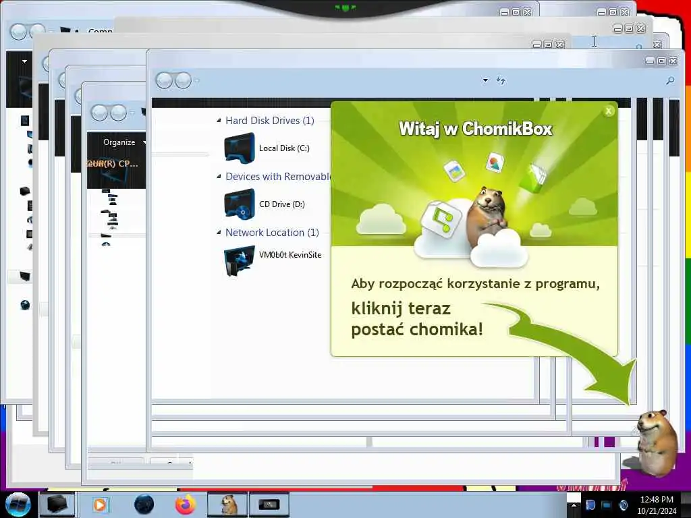Open the Windows Start orb
This screenshot has height=518, width=691.
point(18,505)
